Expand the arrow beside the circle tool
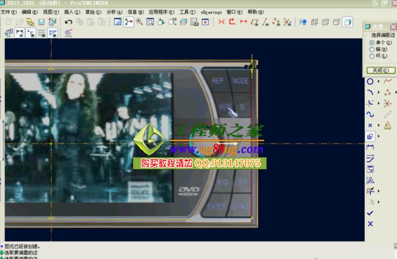This screenshot has width=397, height=259. (379, 82)
